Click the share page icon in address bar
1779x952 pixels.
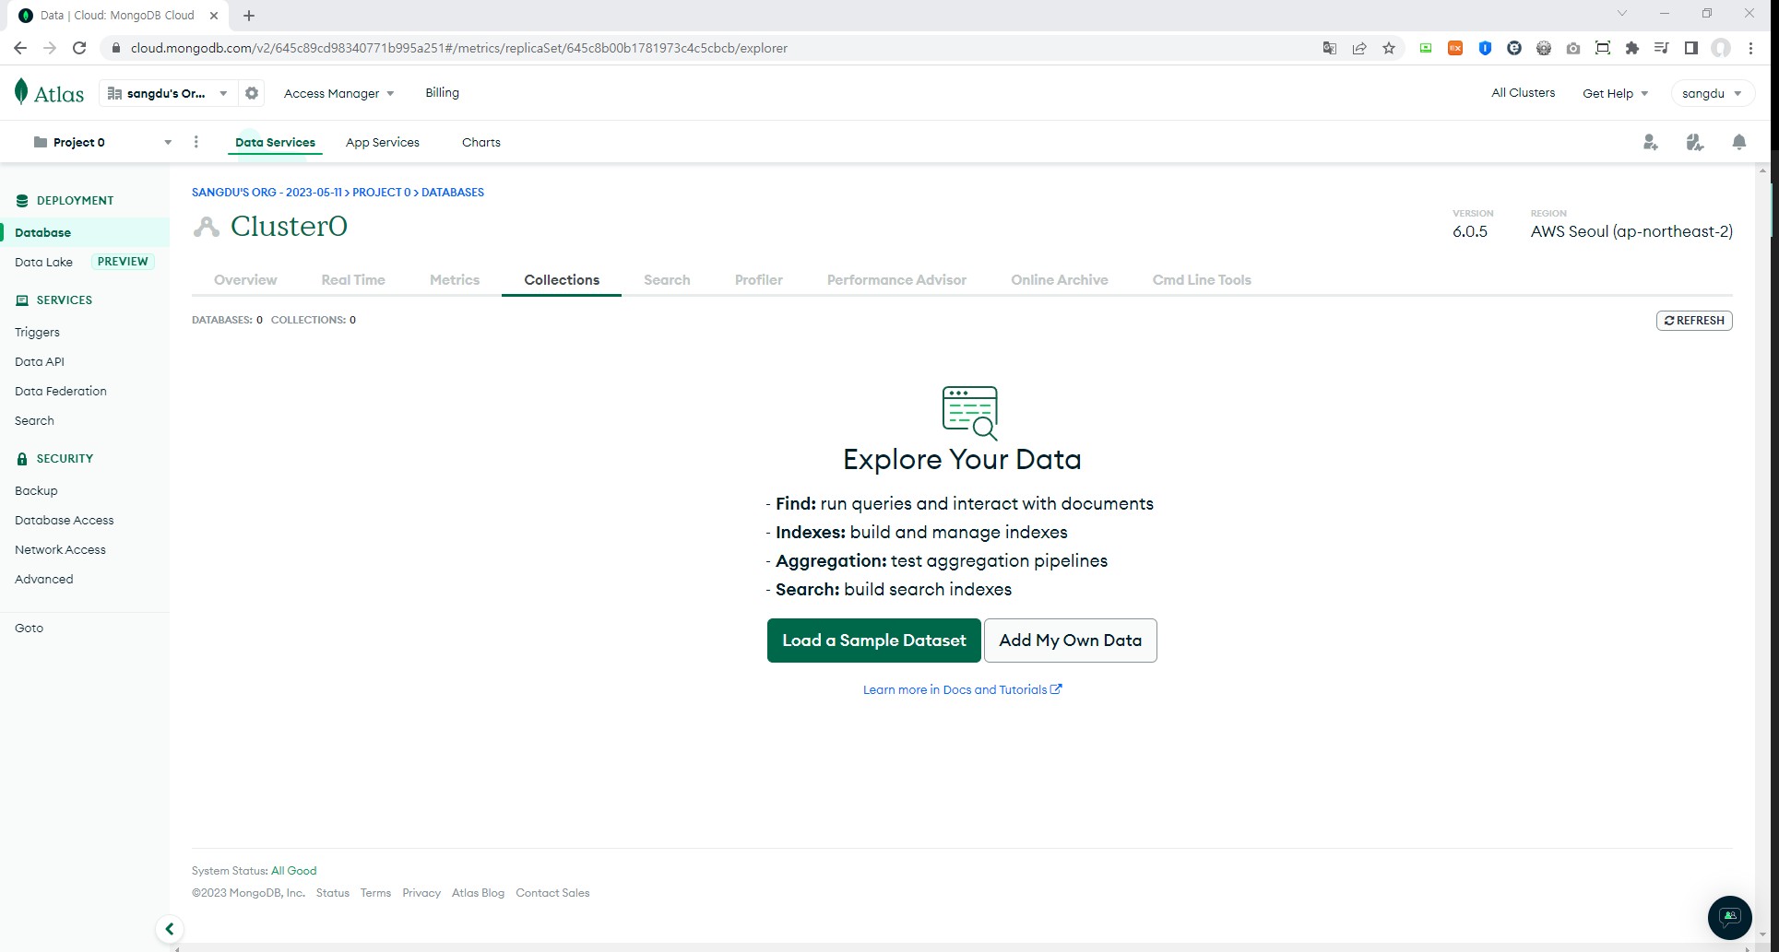click(1359, 48)
